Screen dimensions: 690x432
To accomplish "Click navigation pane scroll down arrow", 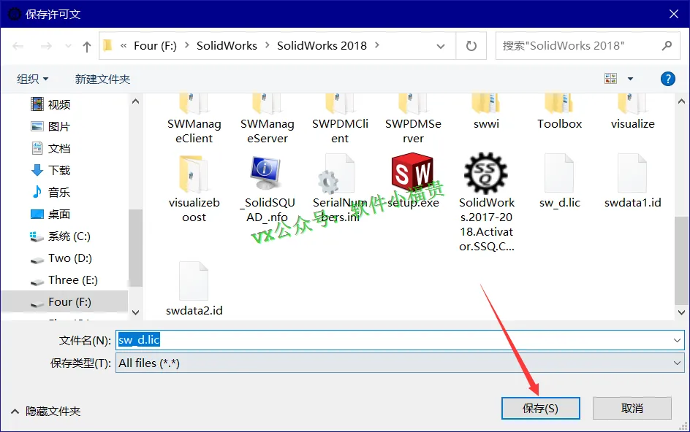I will click(135, 312).
